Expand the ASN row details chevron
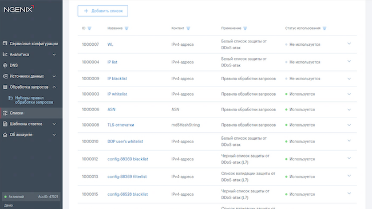The image size is (372, 209). (349, 109)
